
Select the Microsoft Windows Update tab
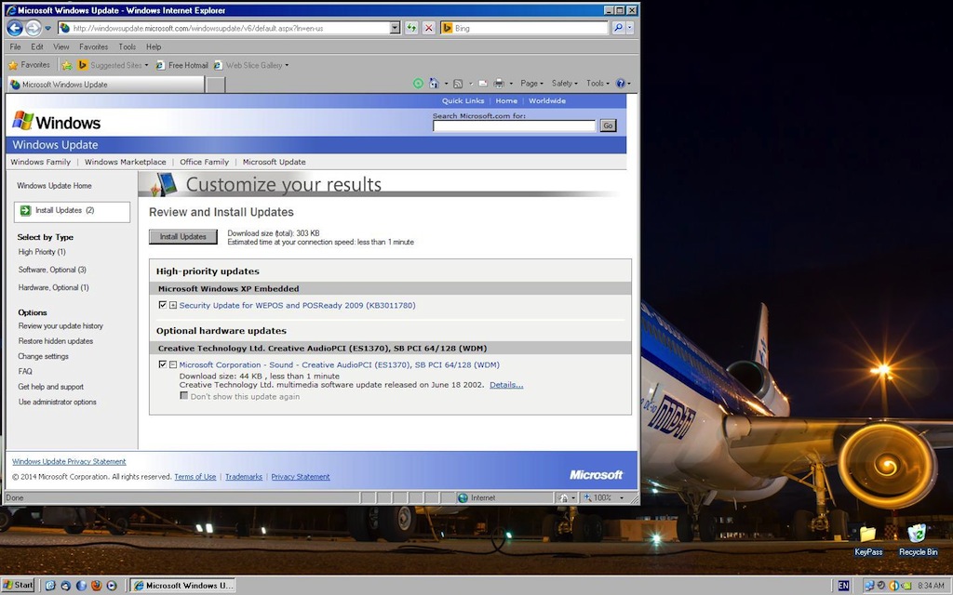pos(106,85)
